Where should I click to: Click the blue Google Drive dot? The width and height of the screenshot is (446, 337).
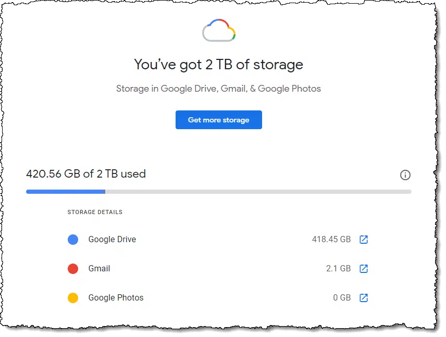[73, 240]
